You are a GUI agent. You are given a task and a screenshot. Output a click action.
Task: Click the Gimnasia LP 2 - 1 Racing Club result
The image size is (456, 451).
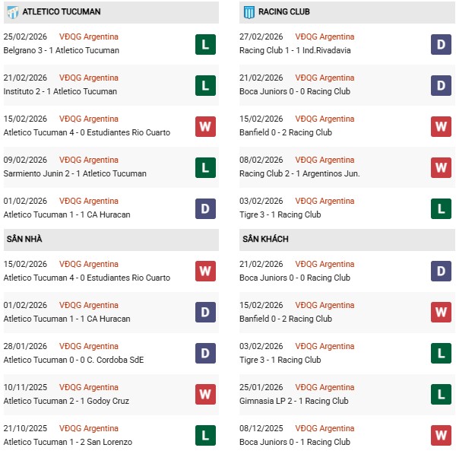click(293, 401)
